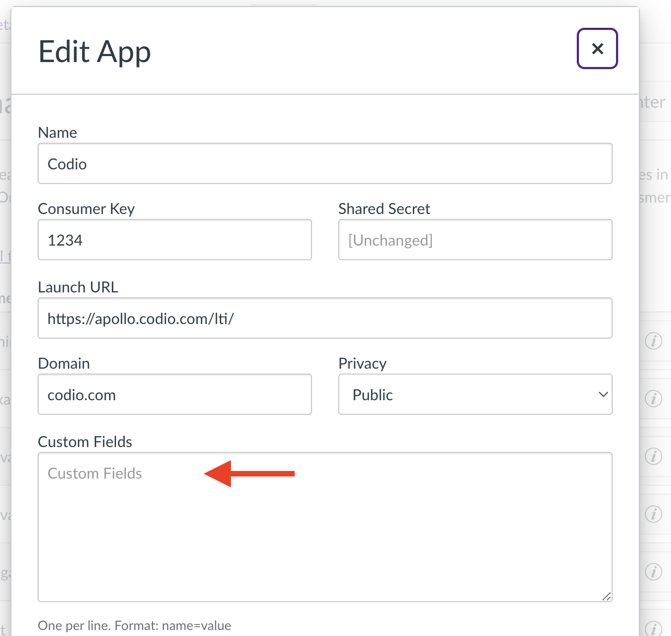The height and width of the screenshot is (636, 671).
Task: Focus the Domain field with codio.com
Action: coord(175,394)
